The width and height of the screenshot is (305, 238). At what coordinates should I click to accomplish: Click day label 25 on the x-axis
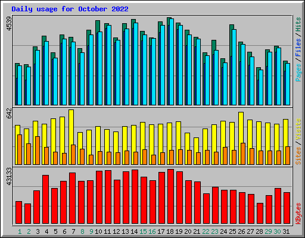pyautogui.click(x=232, y=231)
